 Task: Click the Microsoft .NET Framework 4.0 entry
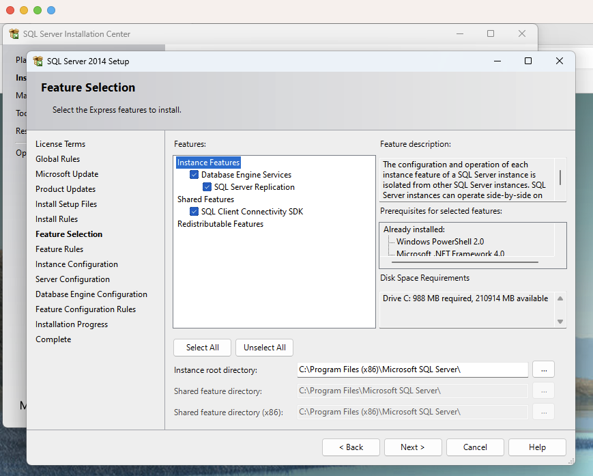(x=450, y=253)
